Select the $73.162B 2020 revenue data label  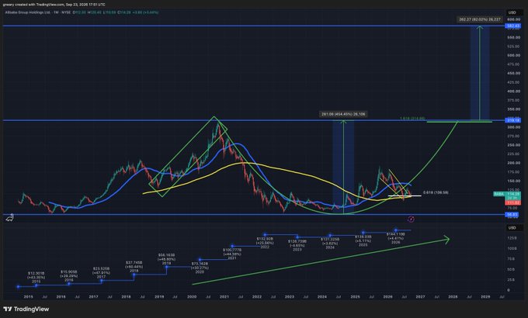pos(200,268)
